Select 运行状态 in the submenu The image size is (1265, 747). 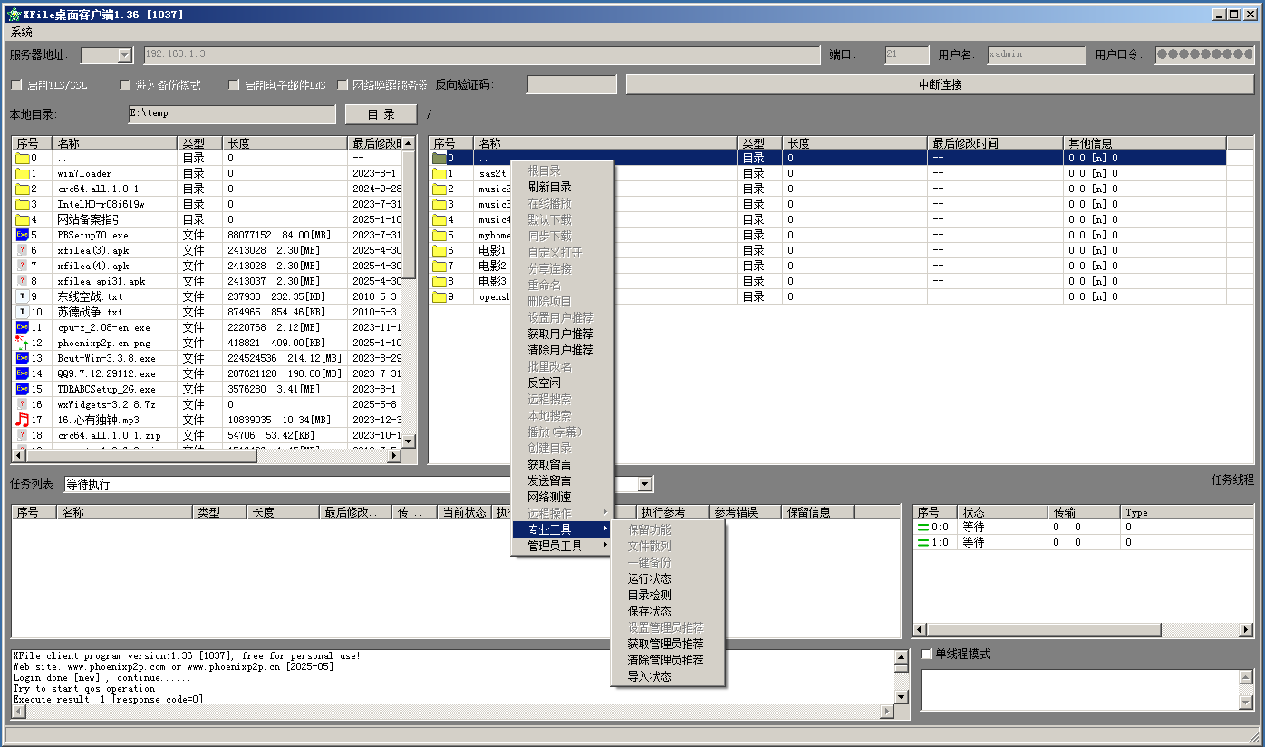point(649,578)
